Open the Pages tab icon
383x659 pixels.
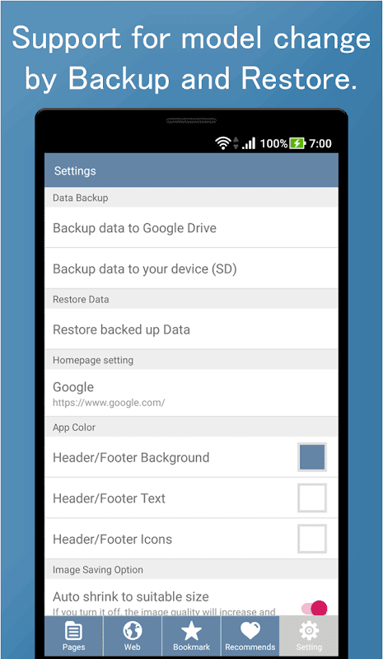coord(73,631)
